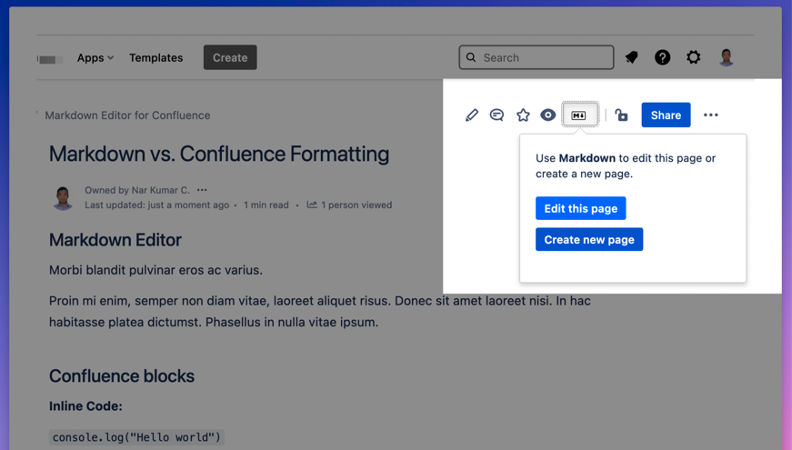This screenshot has width=792, height=450.
Task: Open notifications with the bell icon
Action: click(632, 57)
